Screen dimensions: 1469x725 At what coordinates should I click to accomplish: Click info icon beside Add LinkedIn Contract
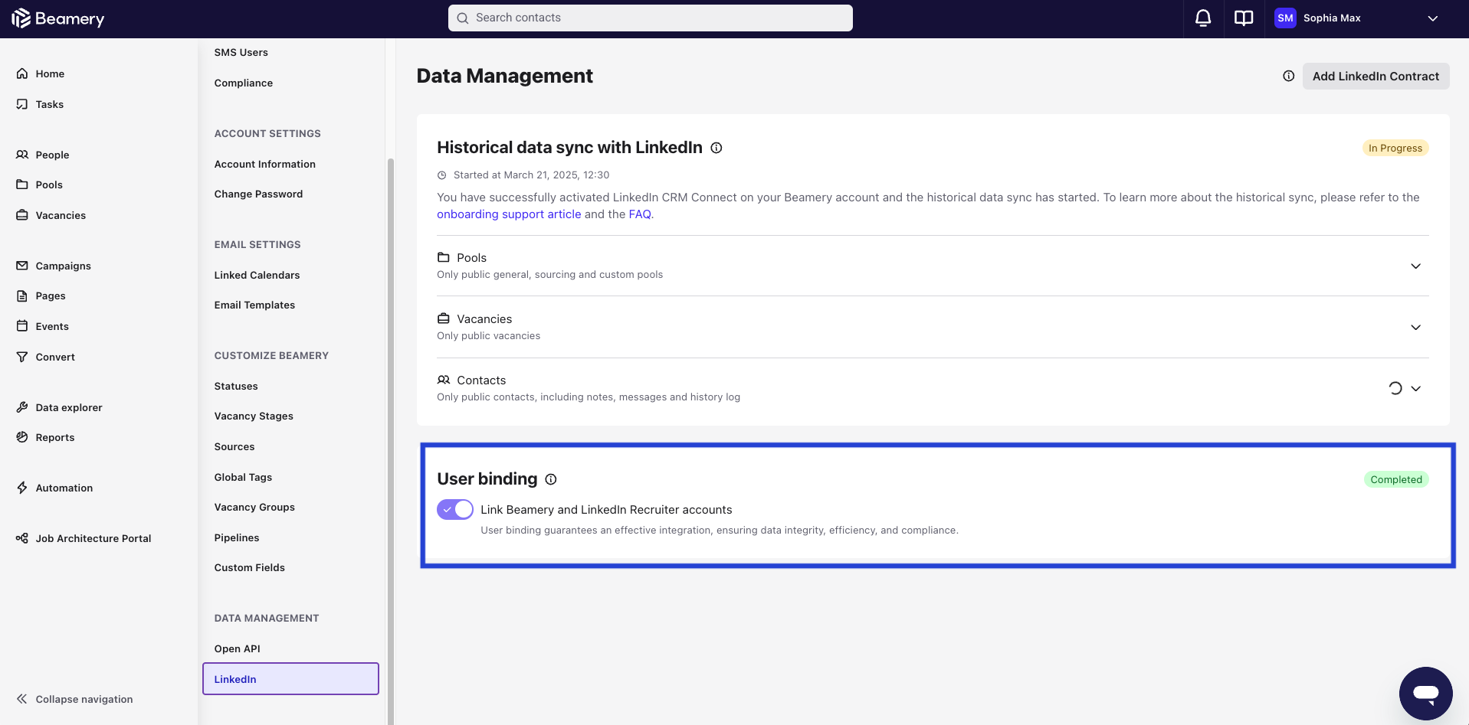(x=1288, y=76)
